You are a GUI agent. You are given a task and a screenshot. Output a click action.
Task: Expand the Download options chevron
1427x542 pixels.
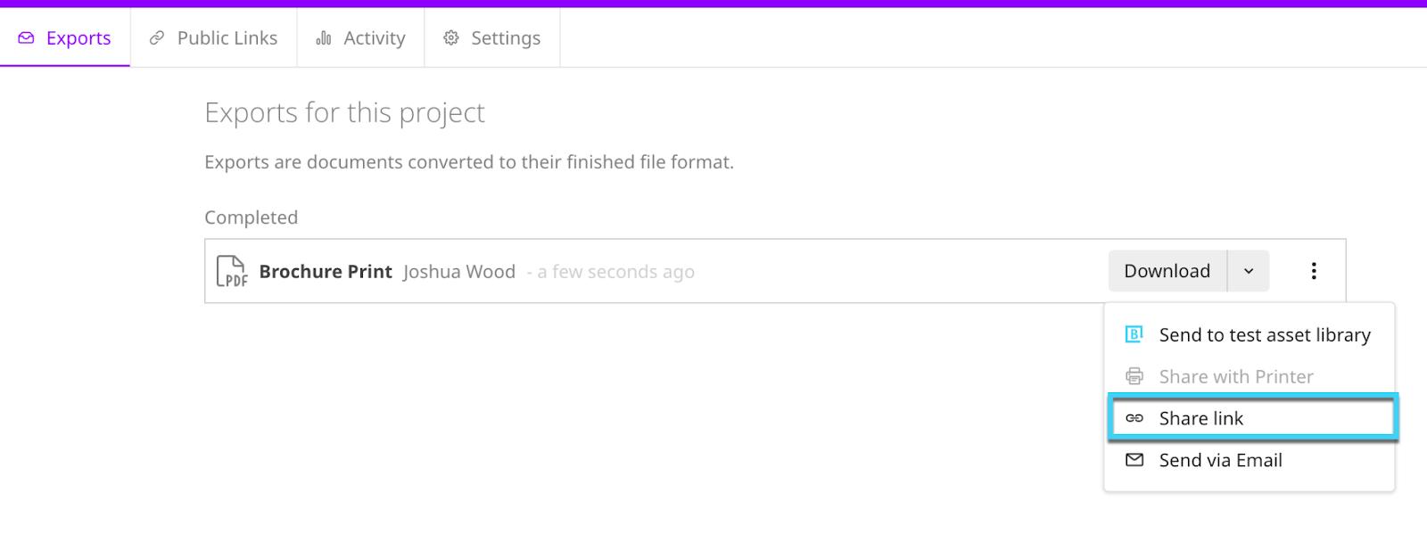1249,271
